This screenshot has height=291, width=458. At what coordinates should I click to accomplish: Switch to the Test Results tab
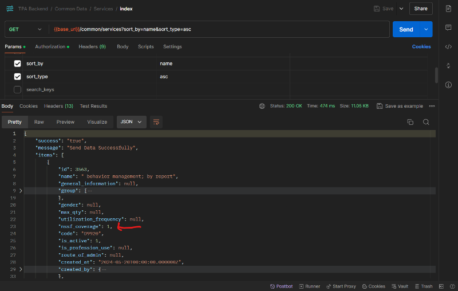click(93, 106)
